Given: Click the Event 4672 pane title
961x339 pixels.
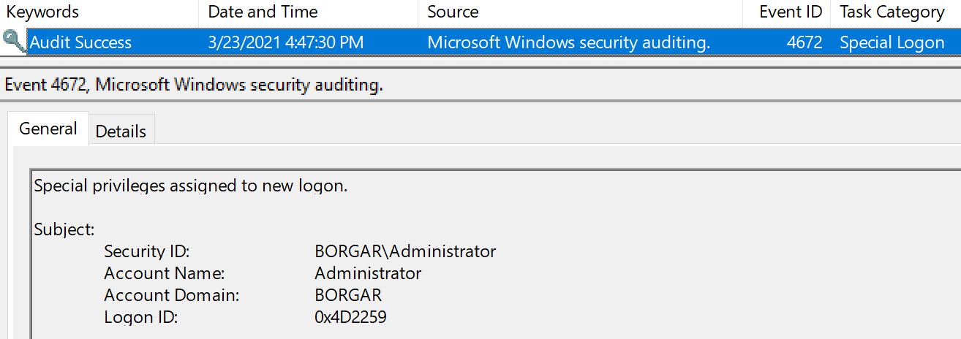Looking at the screenshot, I should [x=194, y=85].
